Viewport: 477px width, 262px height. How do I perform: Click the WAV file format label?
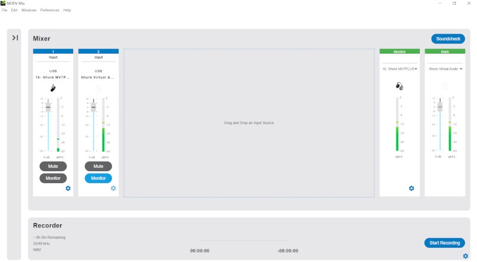tap(37, 249)
